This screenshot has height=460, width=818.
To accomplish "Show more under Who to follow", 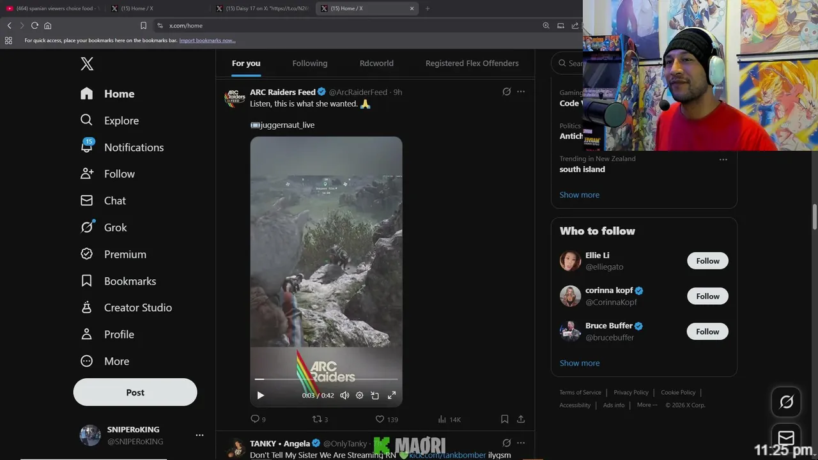I will (580, 363).
